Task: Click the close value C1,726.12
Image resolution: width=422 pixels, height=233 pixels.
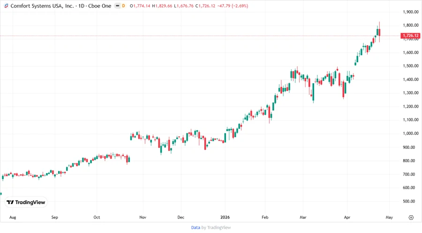Action: (205, 6)
